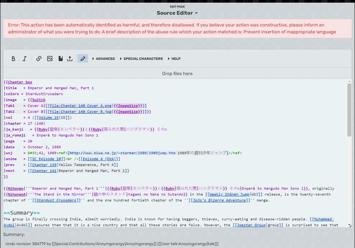Click the Chapter box template link
This screenshot has height=248, width=355.
pyautogui.click(x=20, y=82)
